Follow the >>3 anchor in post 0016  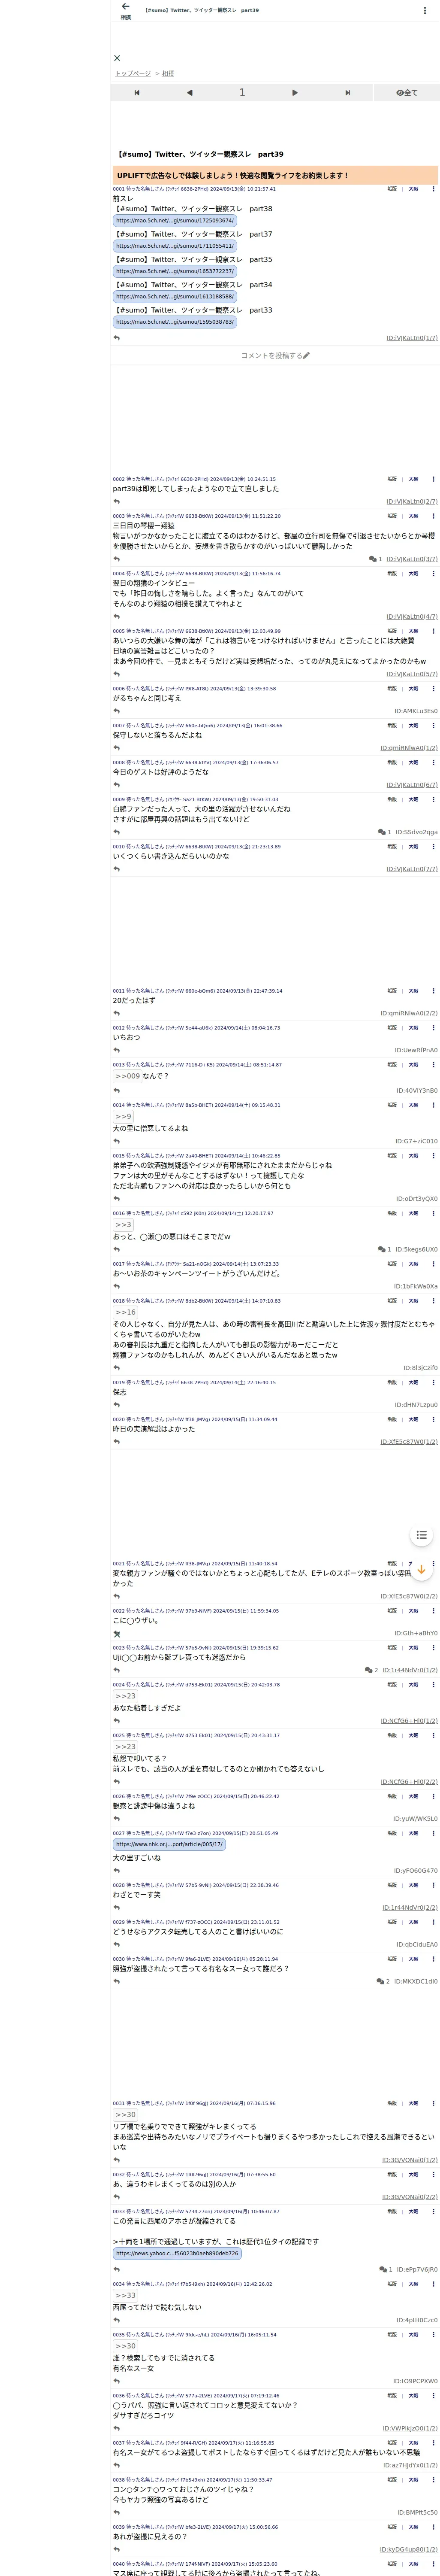tap(123, 1224)
